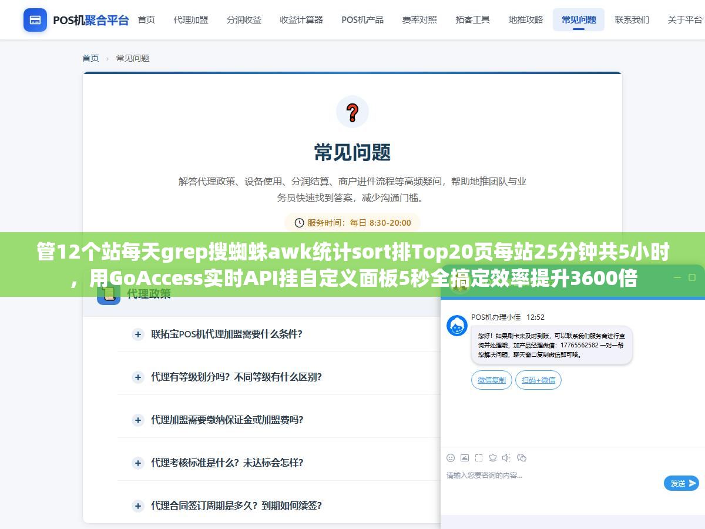Click the send-image icon in chat toolbar
Screen dimensions: 705x529
click(465, 458)
